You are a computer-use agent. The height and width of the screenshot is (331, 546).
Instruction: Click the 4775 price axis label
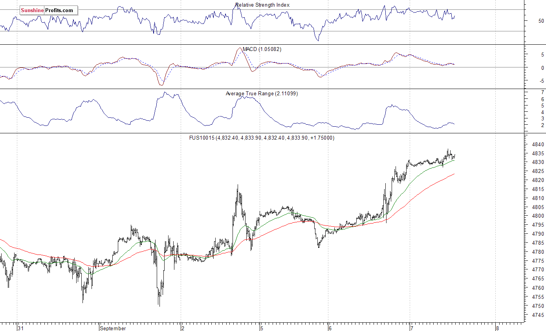[538, 261]
